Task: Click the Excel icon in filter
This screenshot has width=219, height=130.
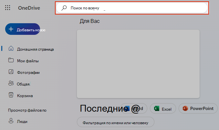Action: pos(157,108)
